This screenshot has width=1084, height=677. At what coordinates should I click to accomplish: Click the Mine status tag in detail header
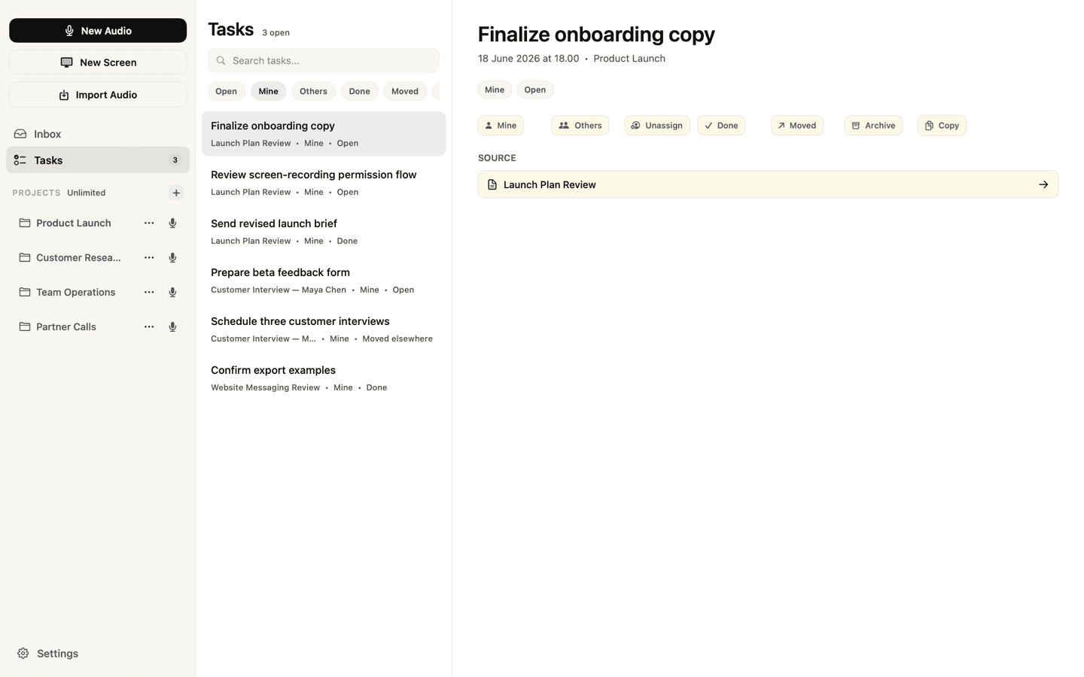495,90
